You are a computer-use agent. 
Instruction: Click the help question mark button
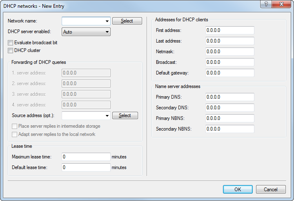click(x=267, y=5)
